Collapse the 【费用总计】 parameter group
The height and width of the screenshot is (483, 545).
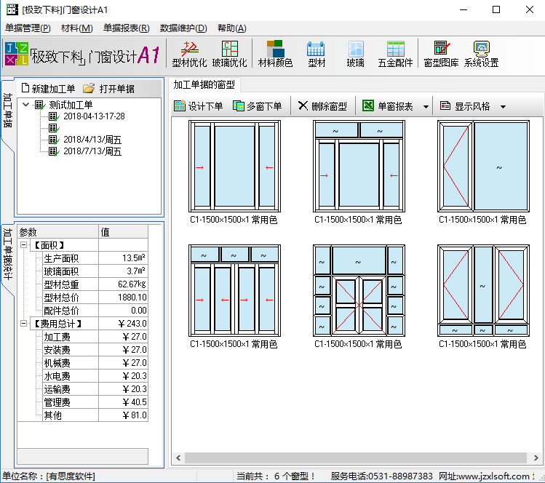(23, 324)
